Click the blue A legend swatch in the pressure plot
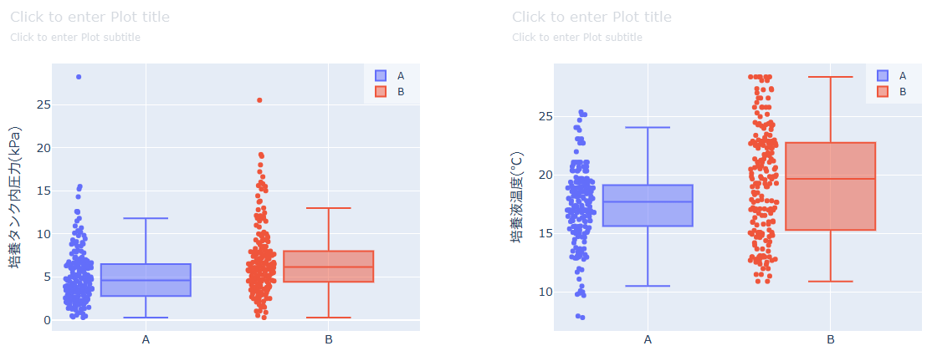Viewport: 927px width, 351px height. (x=381, y=75)
